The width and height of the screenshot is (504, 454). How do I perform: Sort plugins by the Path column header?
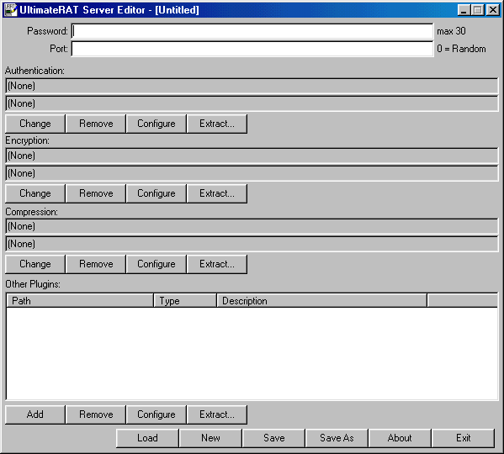80,301
